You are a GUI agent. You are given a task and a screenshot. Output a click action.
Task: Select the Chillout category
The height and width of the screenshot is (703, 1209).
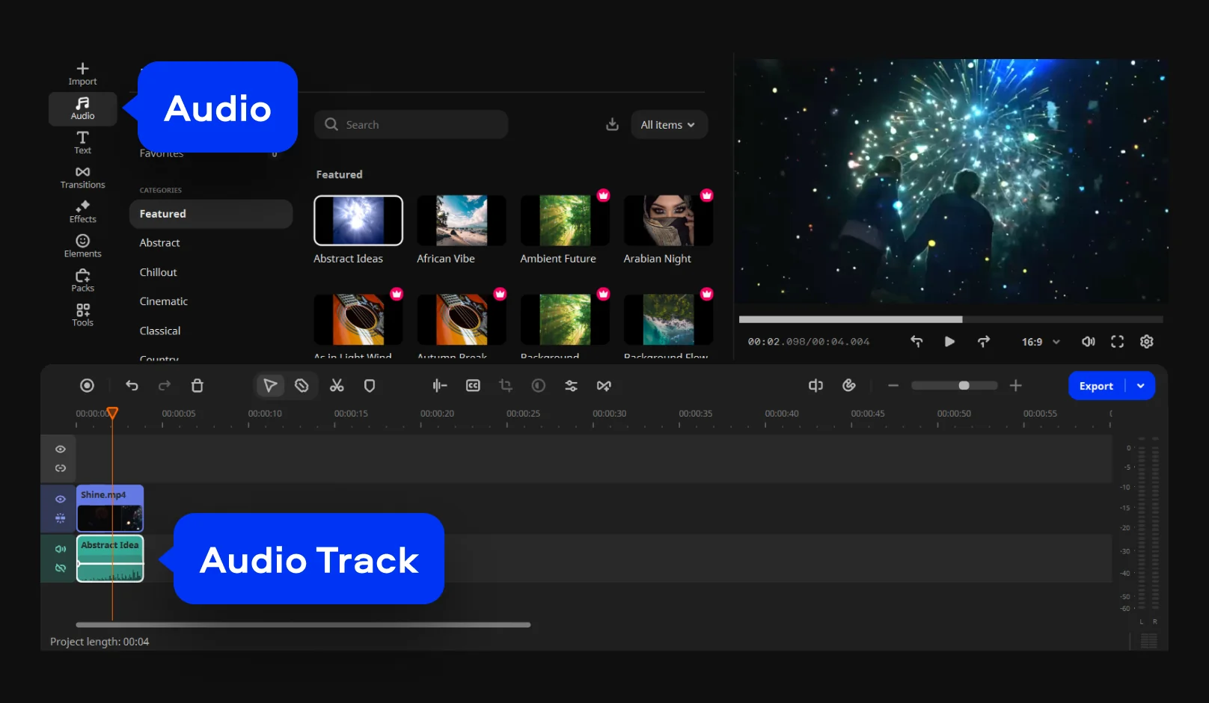pos(158,272)
